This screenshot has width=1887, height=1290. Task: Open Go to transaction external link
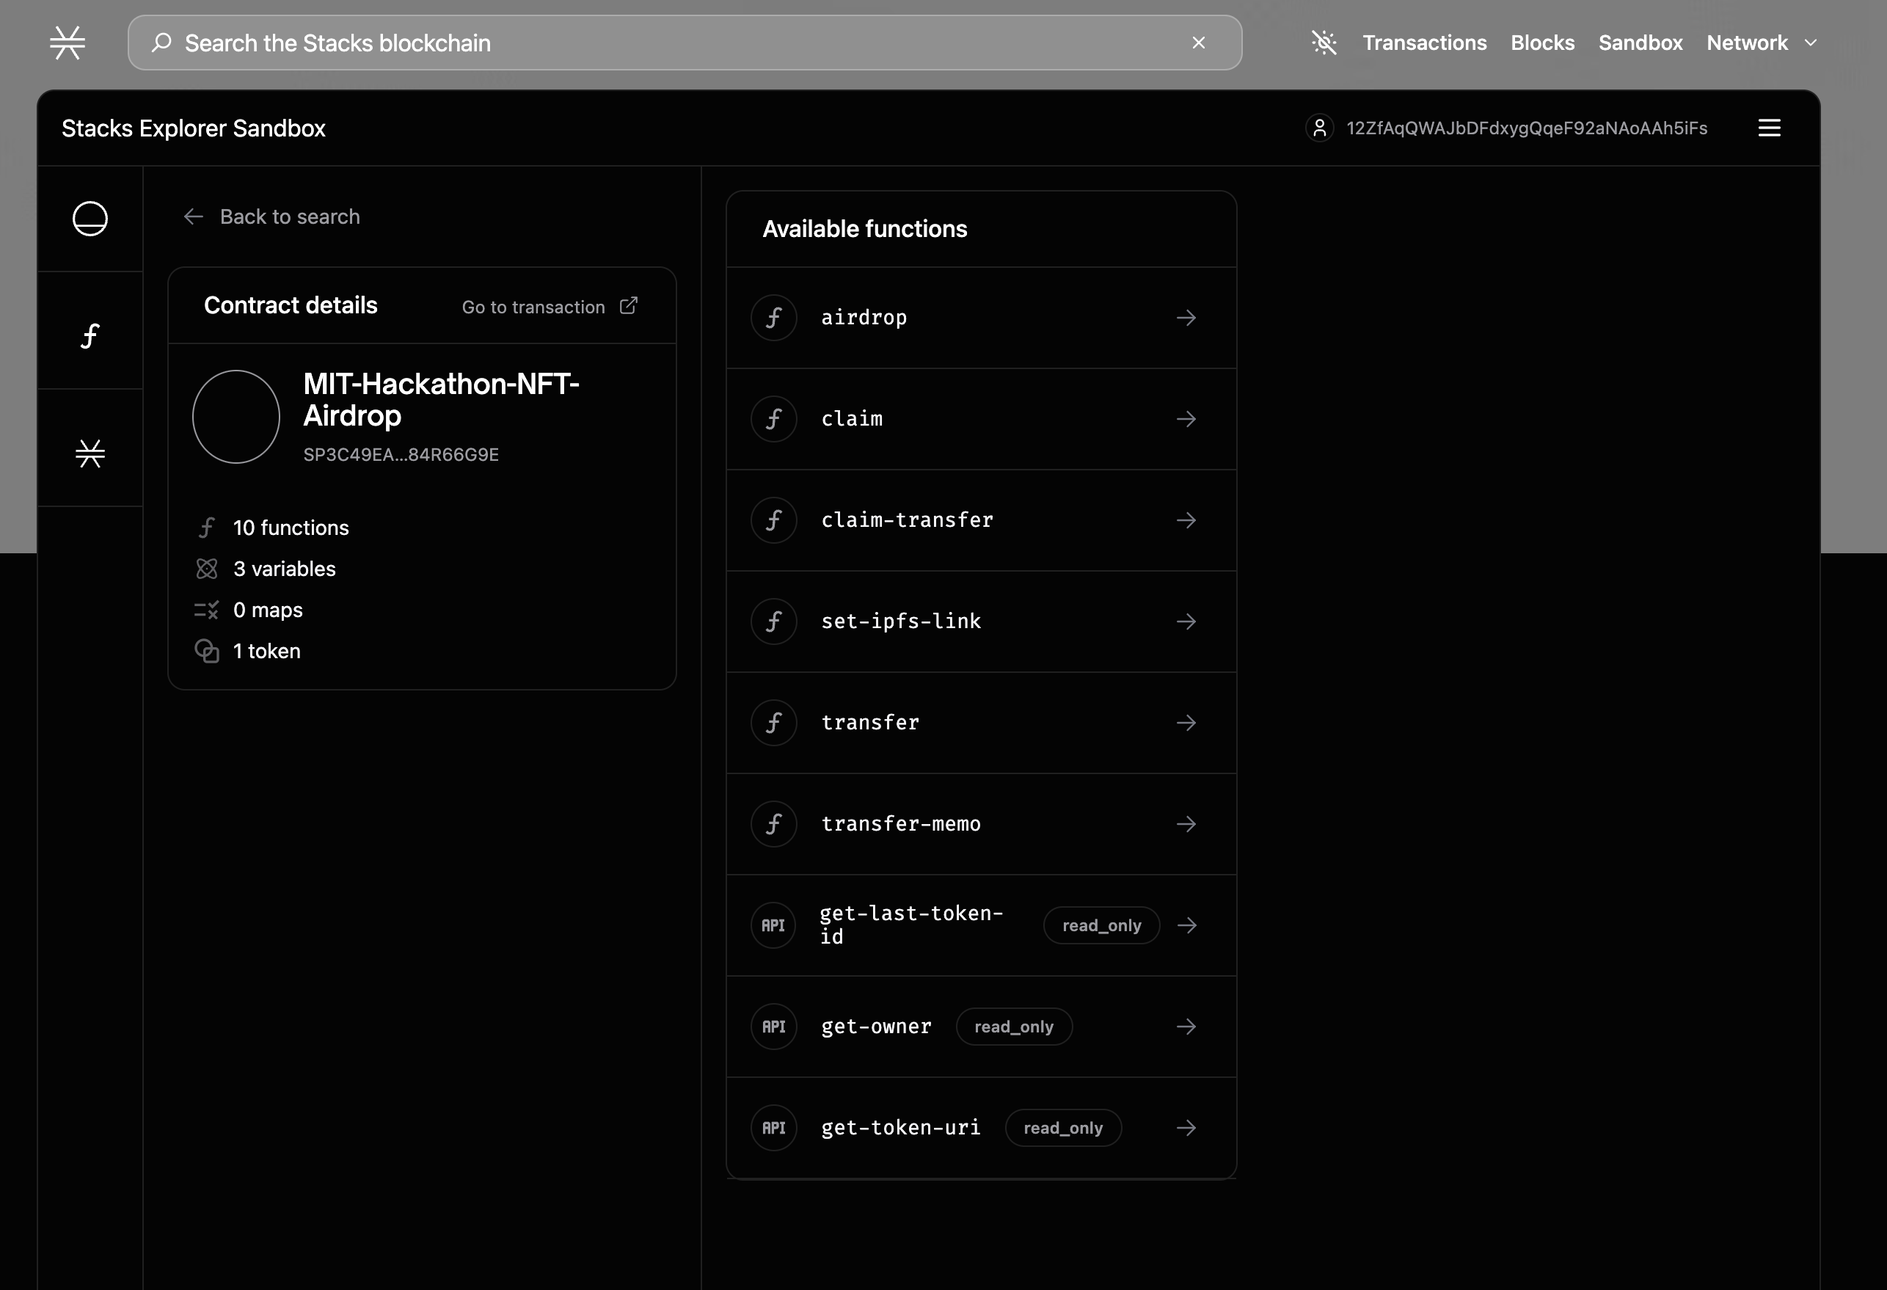click(550, 306)
